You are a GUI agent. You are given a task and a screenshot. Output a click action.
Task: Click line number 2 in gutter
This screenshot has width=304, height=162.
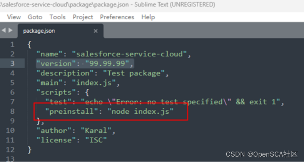coord(12,54)
